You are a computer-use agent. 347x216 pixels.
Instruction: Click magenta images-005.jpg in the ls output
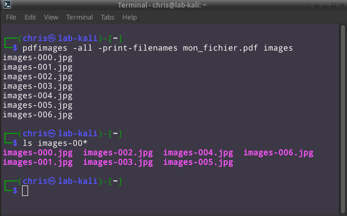[198, 162]
